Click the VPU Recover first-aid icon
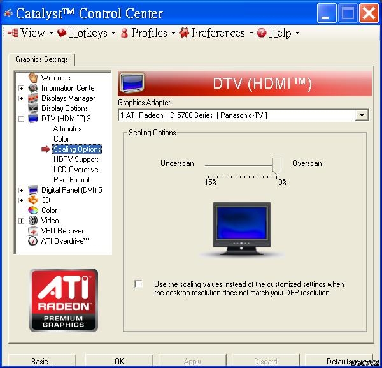Image resolution: width=382 pixels, height=368 pixels. tap(33, 231)
